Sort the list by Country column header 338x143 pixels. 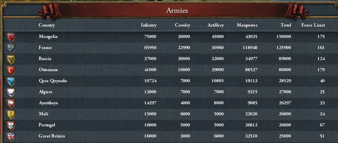[x=47, y=25]
